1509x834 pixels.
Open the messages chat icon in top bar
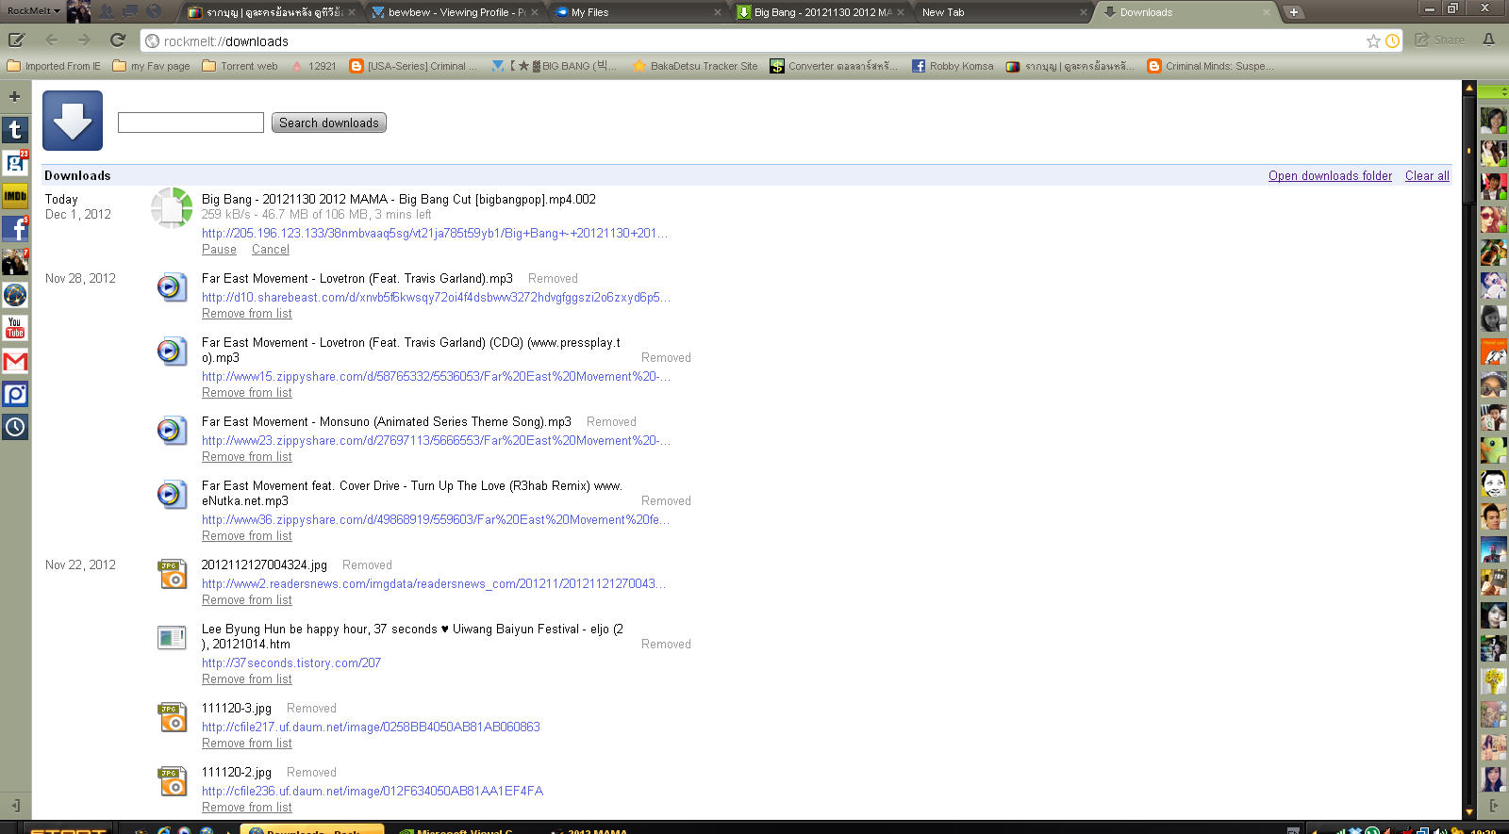pyautogui.click(x=129, y=11)
